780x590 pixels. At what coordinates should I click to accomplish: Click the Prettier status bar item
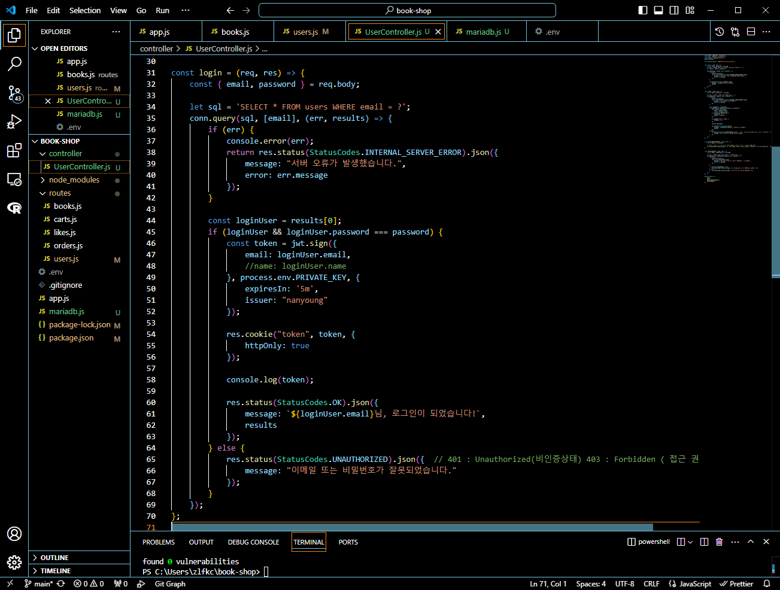[x=736, y=583]
